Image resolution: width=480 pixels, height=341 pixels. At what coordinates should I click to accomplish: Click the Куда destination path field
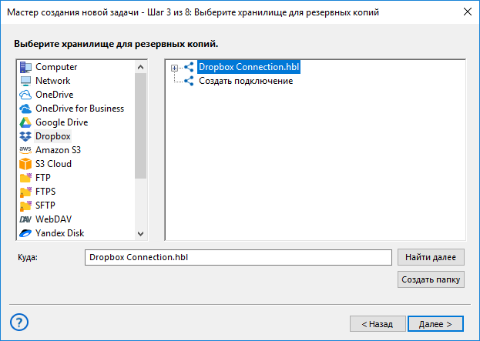[x=238, y=258]
